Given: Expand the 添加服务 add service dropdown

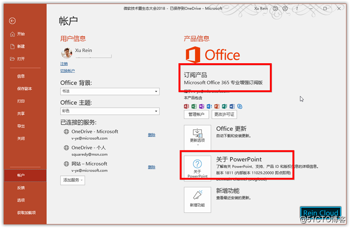Looking at the screenshot, I should coord(73,180).
